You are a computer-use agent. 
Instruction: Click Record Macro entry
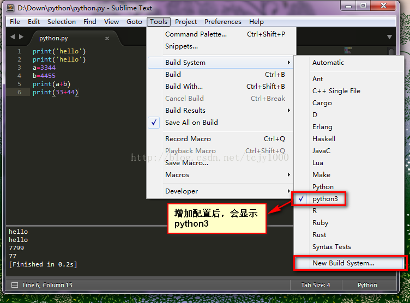coord(221,139)
